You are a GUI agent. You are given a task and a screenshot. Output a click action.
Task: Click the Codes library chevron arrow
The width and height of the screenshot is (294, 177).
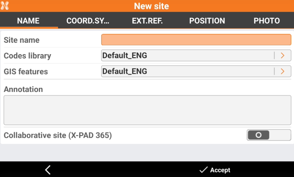282,56
